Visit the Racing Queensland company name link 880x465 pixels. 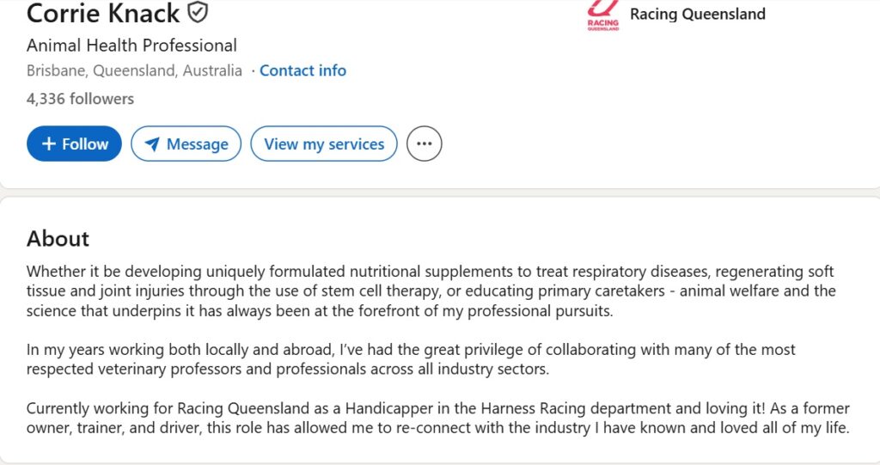pos(697,14)
